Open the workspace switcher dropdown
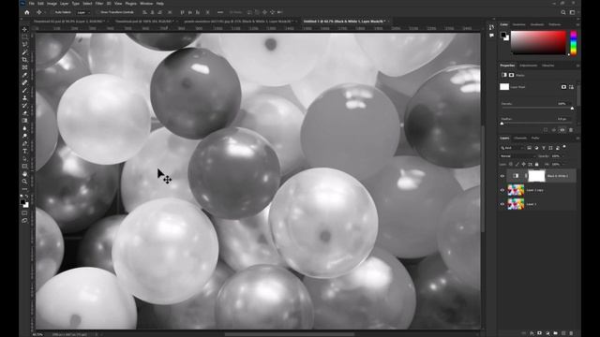The height and width of the screenshot is (337, 600). point(573,12)
